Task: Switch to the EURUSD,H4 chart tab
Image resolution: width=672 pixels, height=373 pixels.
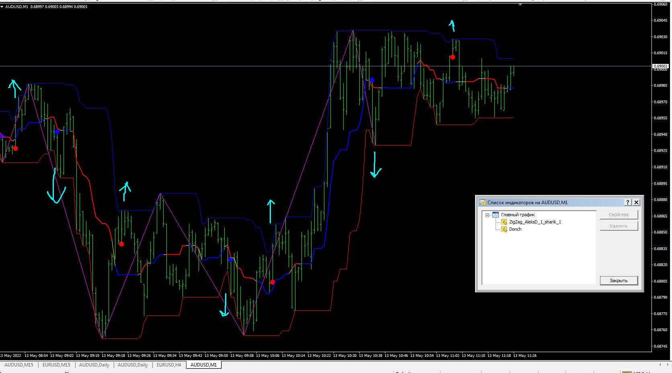Action: tap(169, 365)
